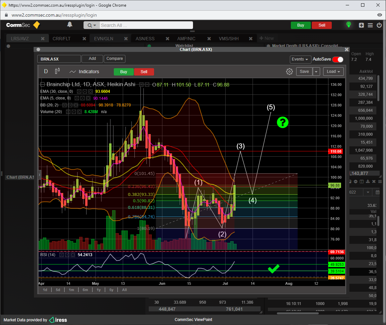This screenshot has width=386, height=325.
Task: Add a new workspace tab with + New
Action: 267,38
